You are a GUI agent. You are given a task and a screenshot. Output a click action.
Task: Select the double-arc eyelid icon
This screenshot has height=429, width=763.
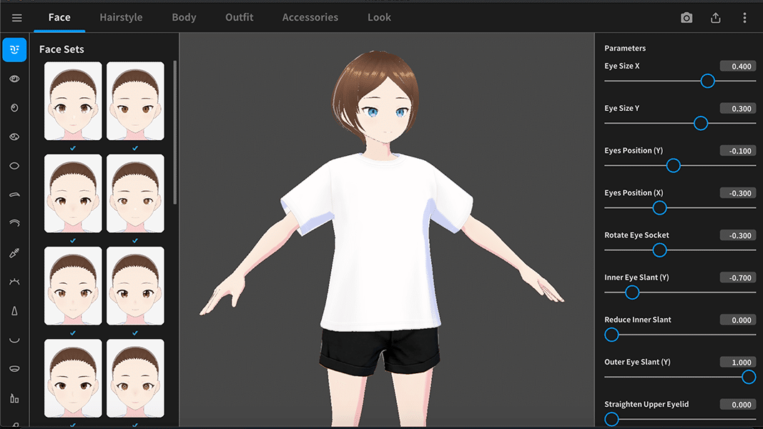click(x=14, y=223)
